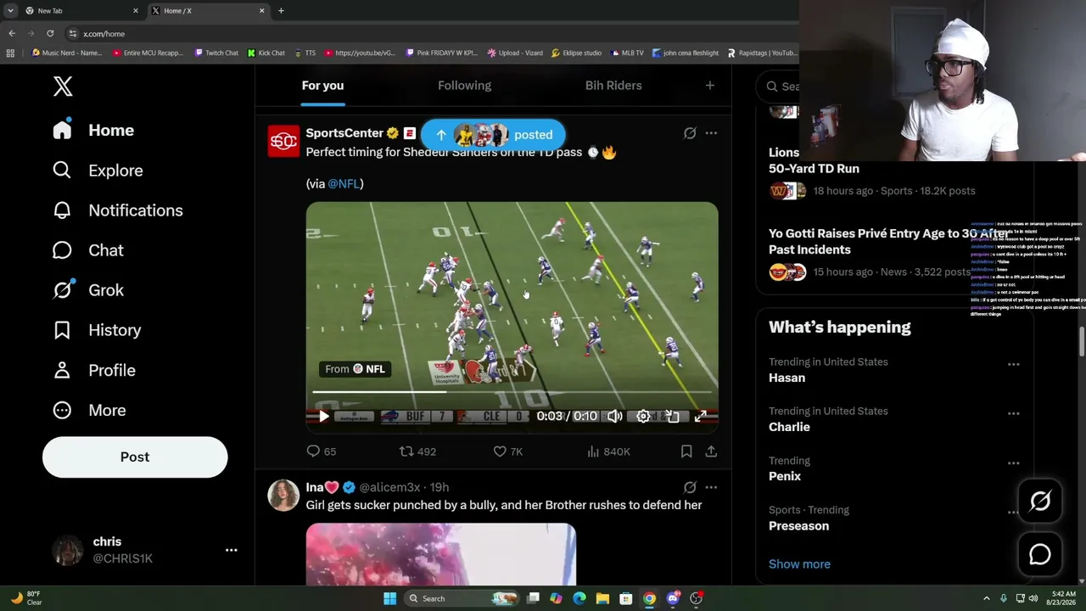Seek on the NFL video progress bar

(512, 392)
